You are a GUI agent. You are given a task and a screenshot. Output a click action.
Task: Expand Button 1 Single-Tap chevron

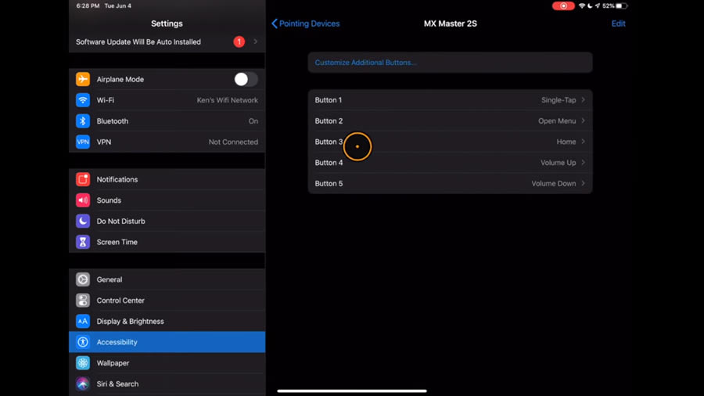[x=583, y=100]
